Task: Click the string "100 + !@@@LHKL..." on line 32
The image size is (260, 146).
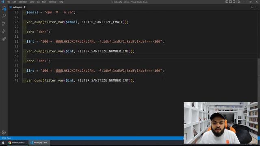Action: (101, 41)
